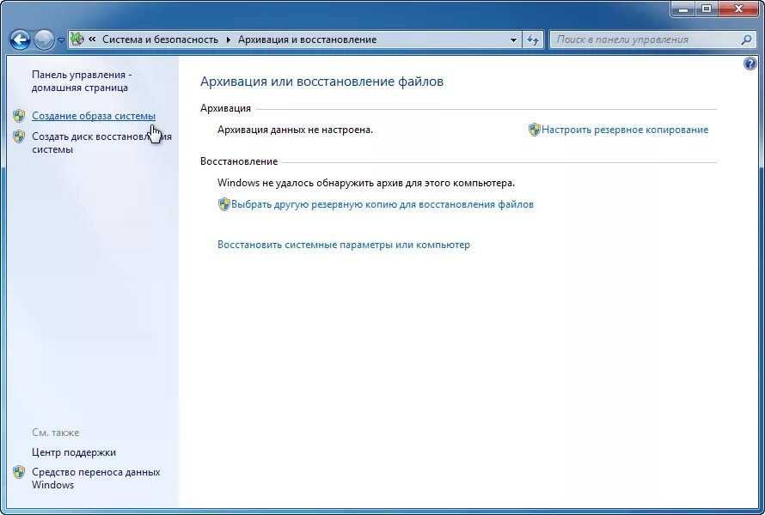
Task: Click text "Архивация данных не настроена."
Action: click(295, 130)
